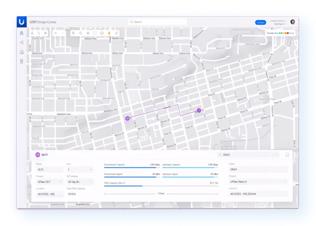Image resolution: width=316 pixels, height=226 pixels.
Task: Open the UFiber Nano G product dropdown
Action: pyautogui.click(x=258, y=182)
